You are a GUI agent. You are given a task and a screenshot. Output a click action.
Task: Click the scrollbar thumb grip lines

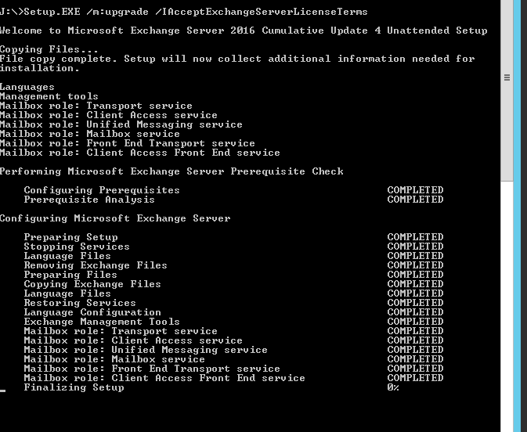(x=507, y=77)
